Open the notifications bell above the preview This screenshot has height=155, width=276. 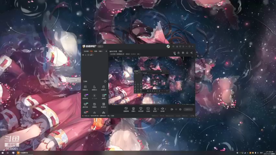(x=187, y=53)
